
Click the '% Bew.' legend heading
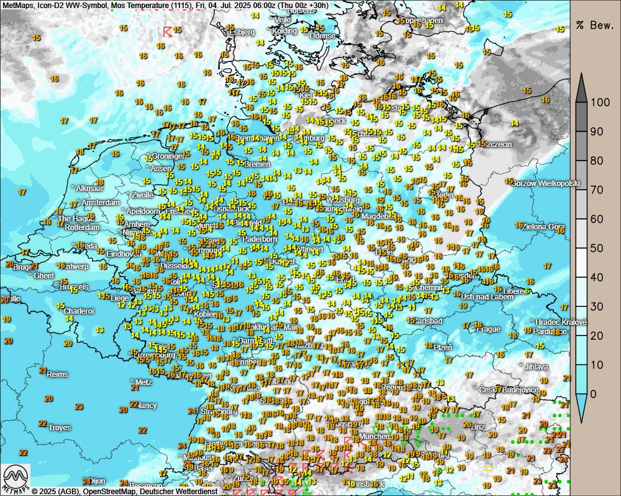click(594, 25)
